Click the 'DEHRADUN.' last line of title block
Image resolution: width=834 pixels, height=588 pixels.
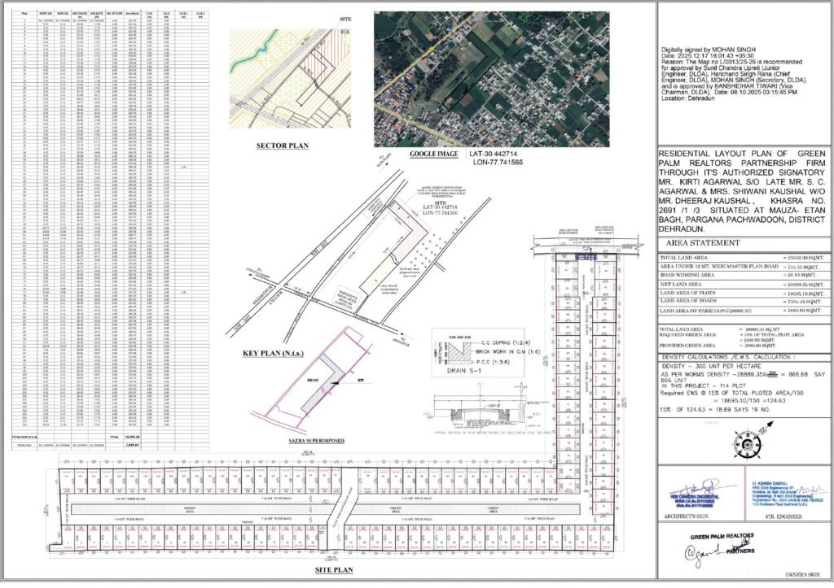tap(682, 229)
